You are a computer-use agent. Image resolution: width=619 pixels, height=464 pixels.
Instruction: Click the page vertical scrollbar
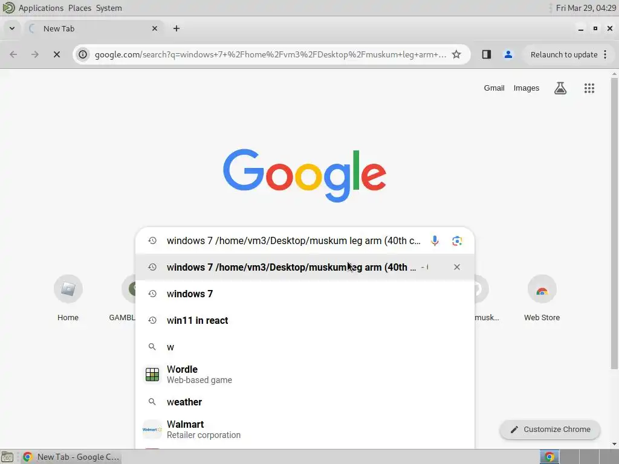pyautogui.click(x=614, y=224)
